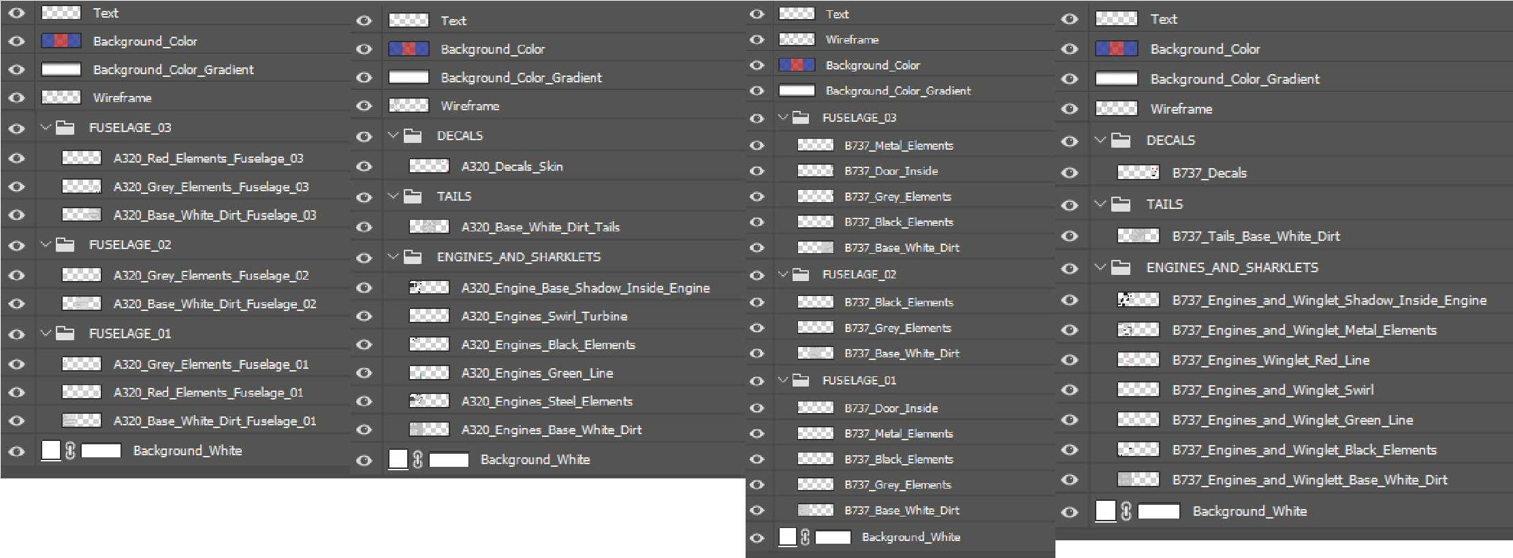Select the A320_Engines_Steel_Elements layer thumbnail

coord(429,401)
